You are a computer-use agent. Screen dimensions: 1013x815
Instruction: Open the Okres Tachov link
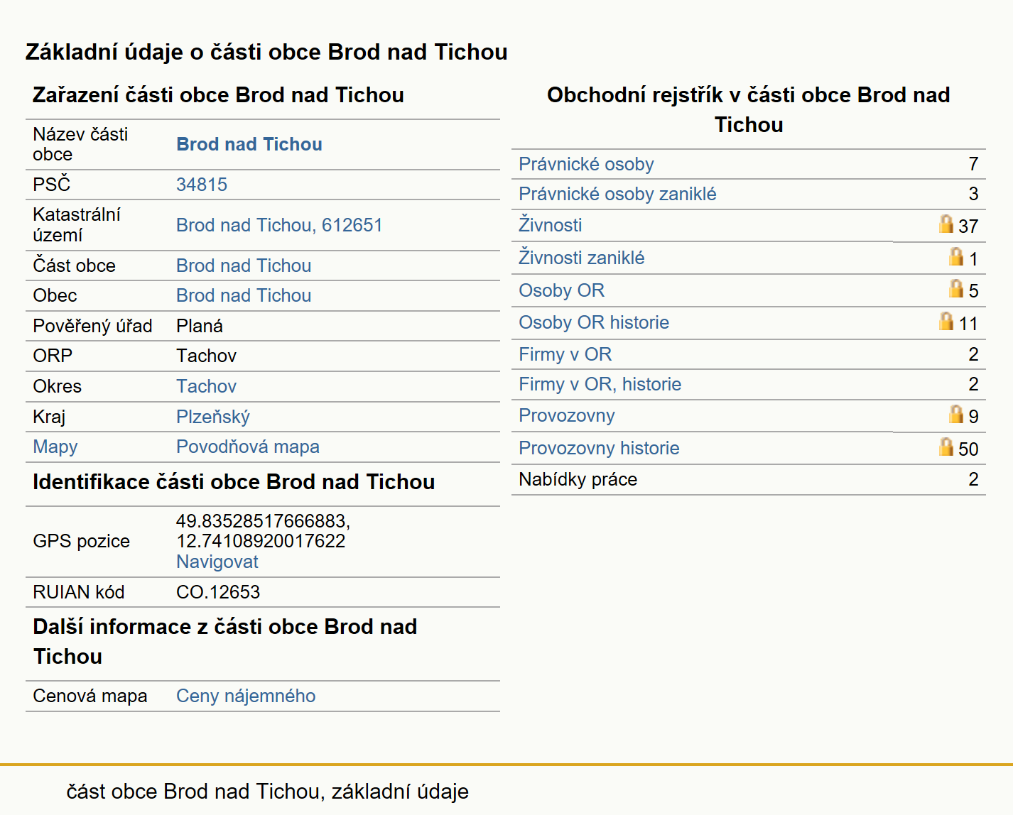tap(206, 386)
